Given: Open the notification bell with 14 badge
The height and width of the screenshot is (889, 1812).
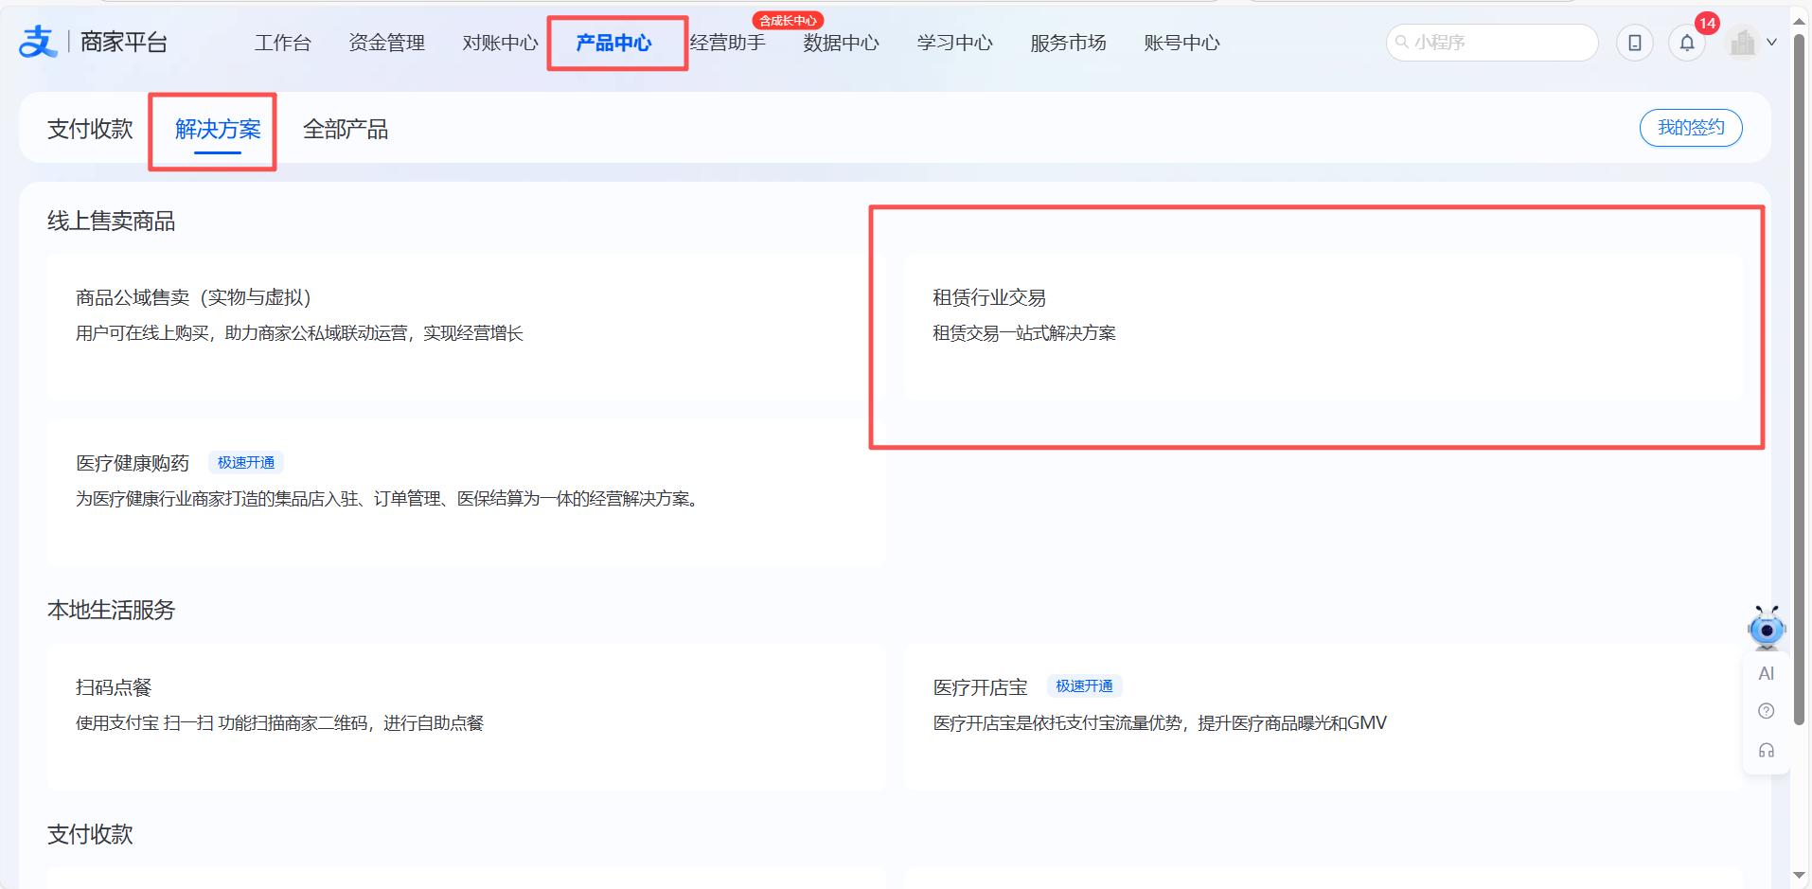Looking at the screenshot, I should coord(1687,43).
